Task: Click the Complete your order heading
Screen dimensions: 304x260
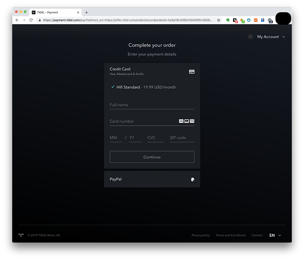Action: pos(152,45)
